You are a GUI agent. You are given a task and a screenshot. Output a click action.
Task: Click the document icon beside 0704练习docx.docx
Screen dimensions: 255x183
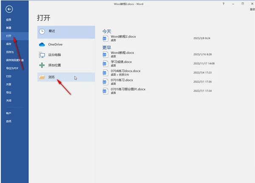[105, 73]
